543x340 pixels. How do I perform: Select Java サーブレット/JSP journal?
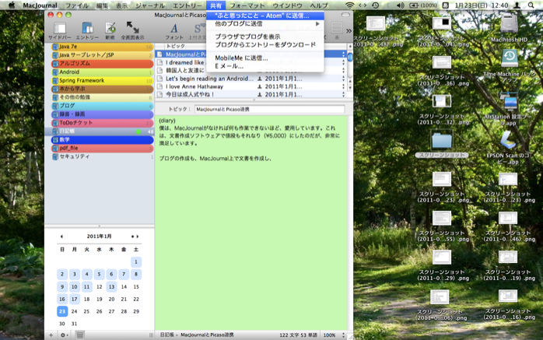[x=102, y=55]
